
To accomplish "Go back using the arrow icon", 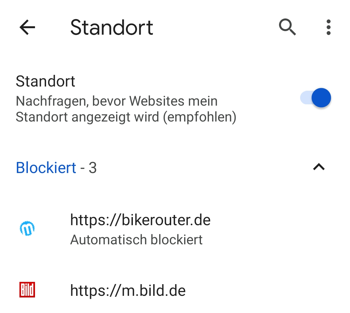I will coord(27,27).
